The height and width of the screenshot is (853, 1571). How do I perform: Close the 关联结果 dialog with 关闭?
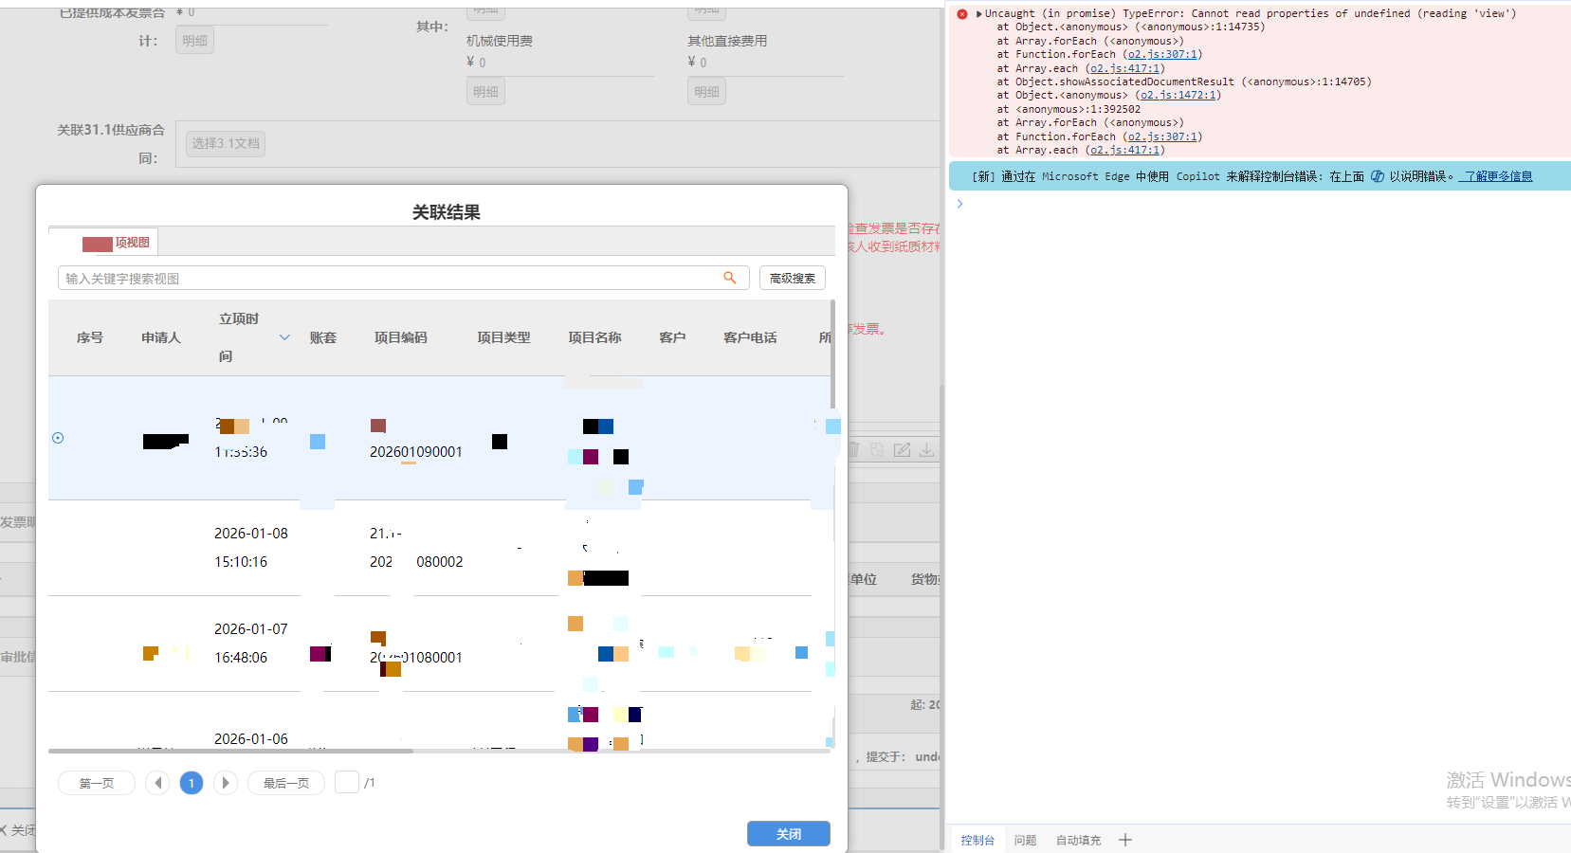tap(789, 834)
